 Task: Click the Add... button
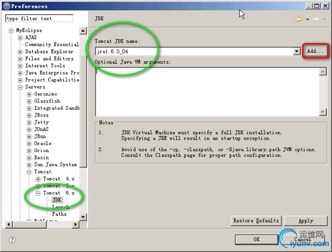point(315,51)
